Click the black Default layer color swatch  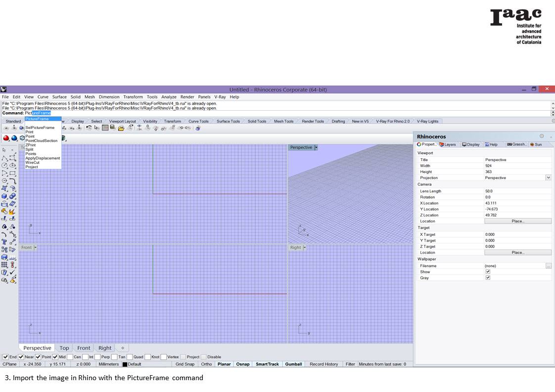(x=125, y=364)
